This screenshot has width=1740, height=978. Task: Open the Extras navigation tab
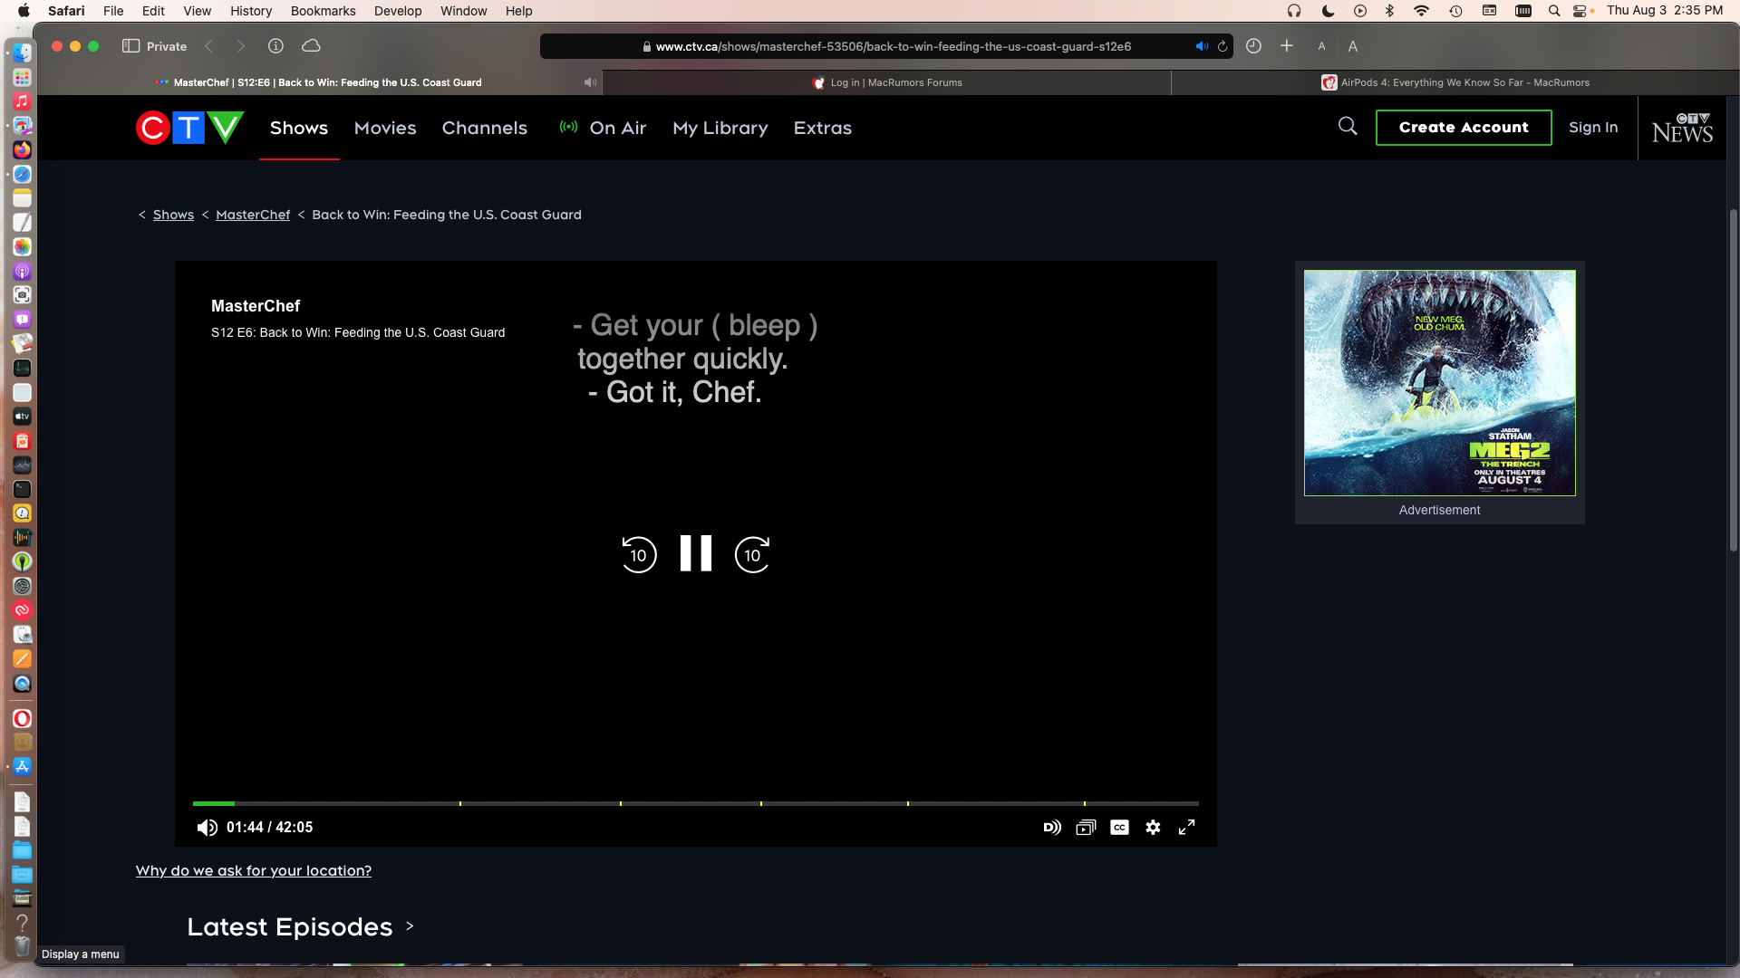click(x=823, y=128)
